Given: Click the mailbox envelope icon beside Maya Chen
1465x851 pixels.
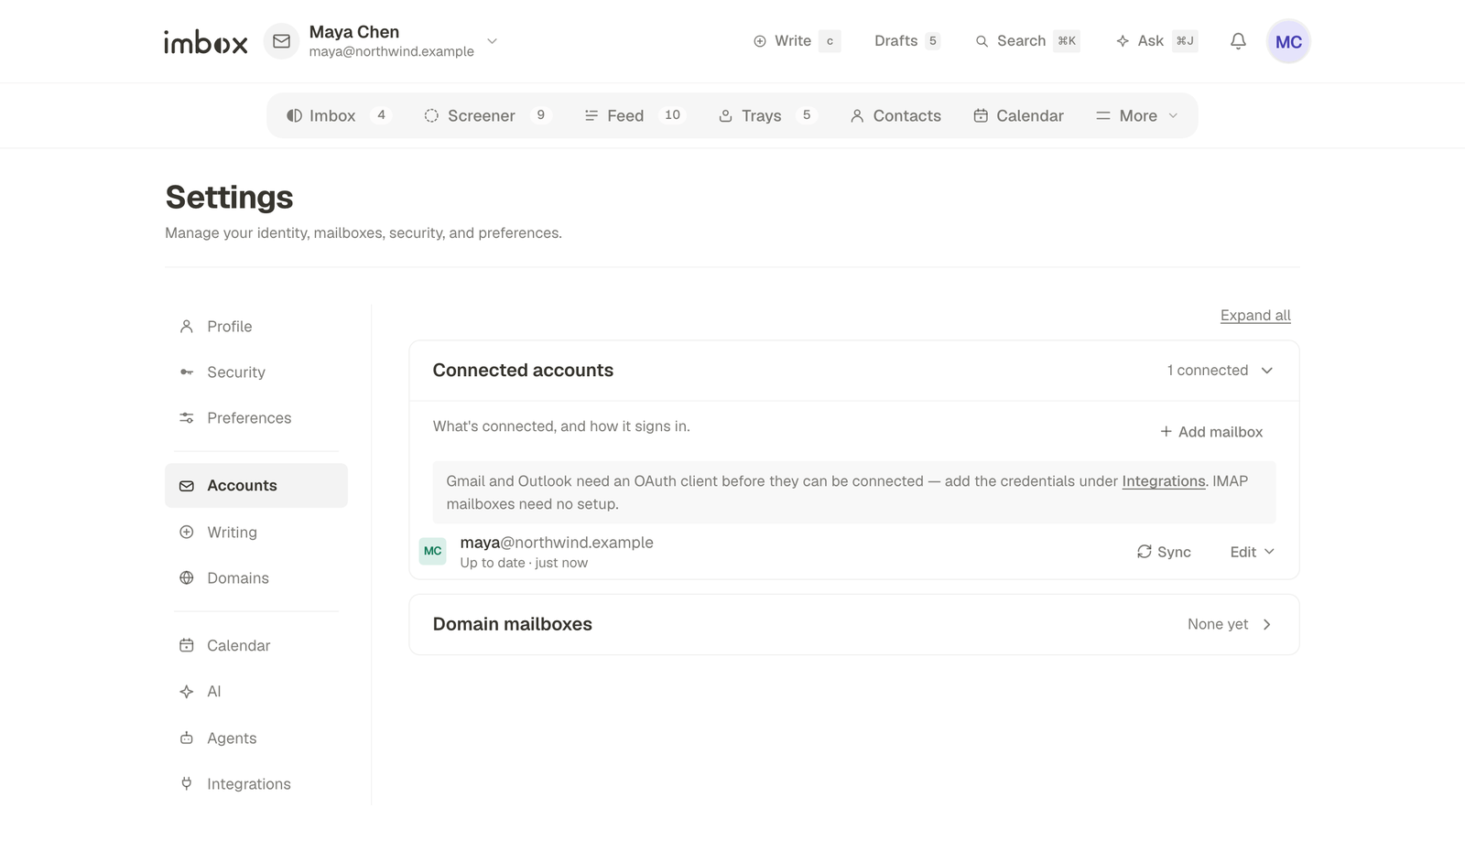Looking at the screenshot, I should click(282, 41).
